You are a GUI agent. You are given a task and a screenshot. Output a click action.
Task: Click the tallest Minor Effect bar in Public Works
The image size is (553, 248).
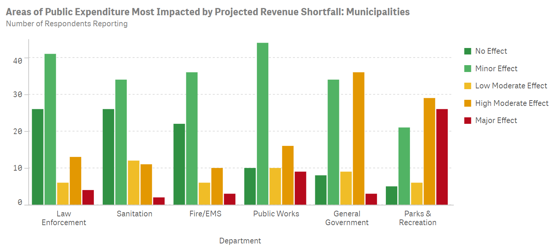coord(263,124)
